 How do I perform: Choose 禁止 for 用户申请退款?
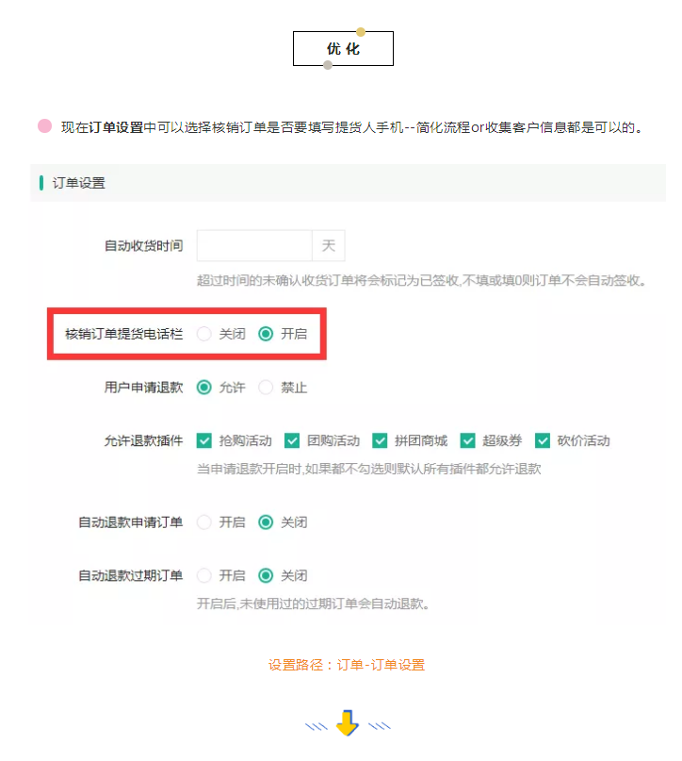pyautogui.click(x=266, y=388)
